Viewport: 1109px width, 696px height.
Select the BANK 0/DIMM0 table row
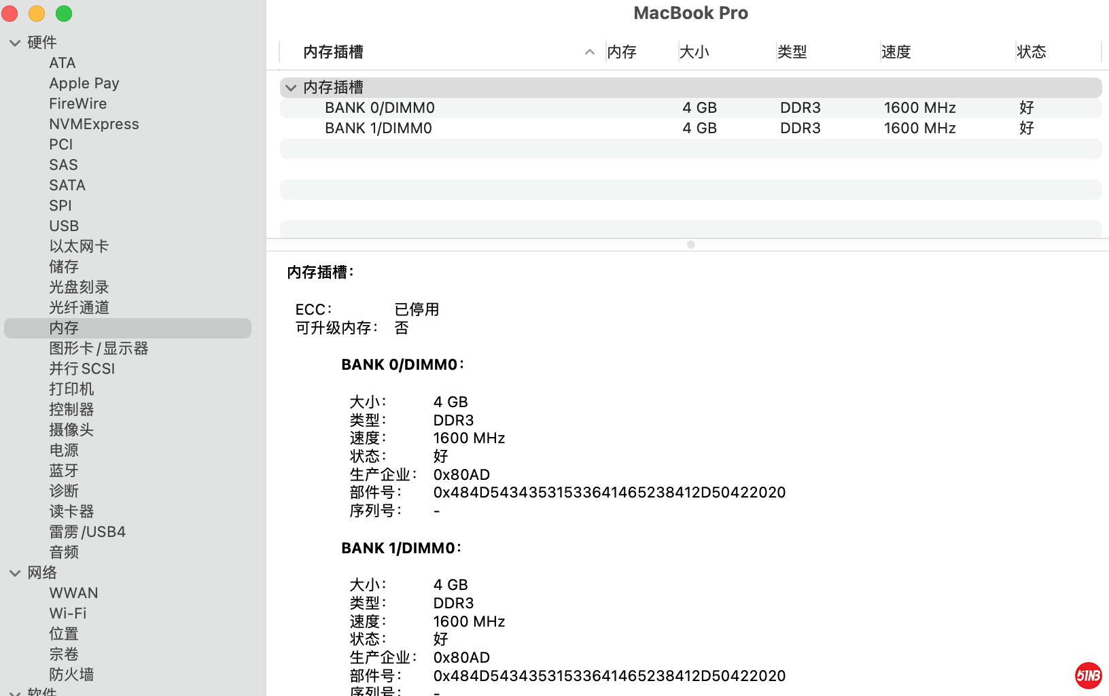[x=691, y=108]
